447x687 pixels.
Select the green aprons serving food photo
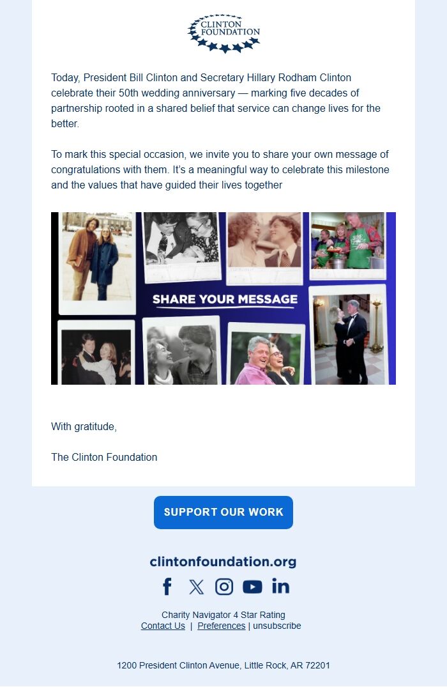click(347, 245)
